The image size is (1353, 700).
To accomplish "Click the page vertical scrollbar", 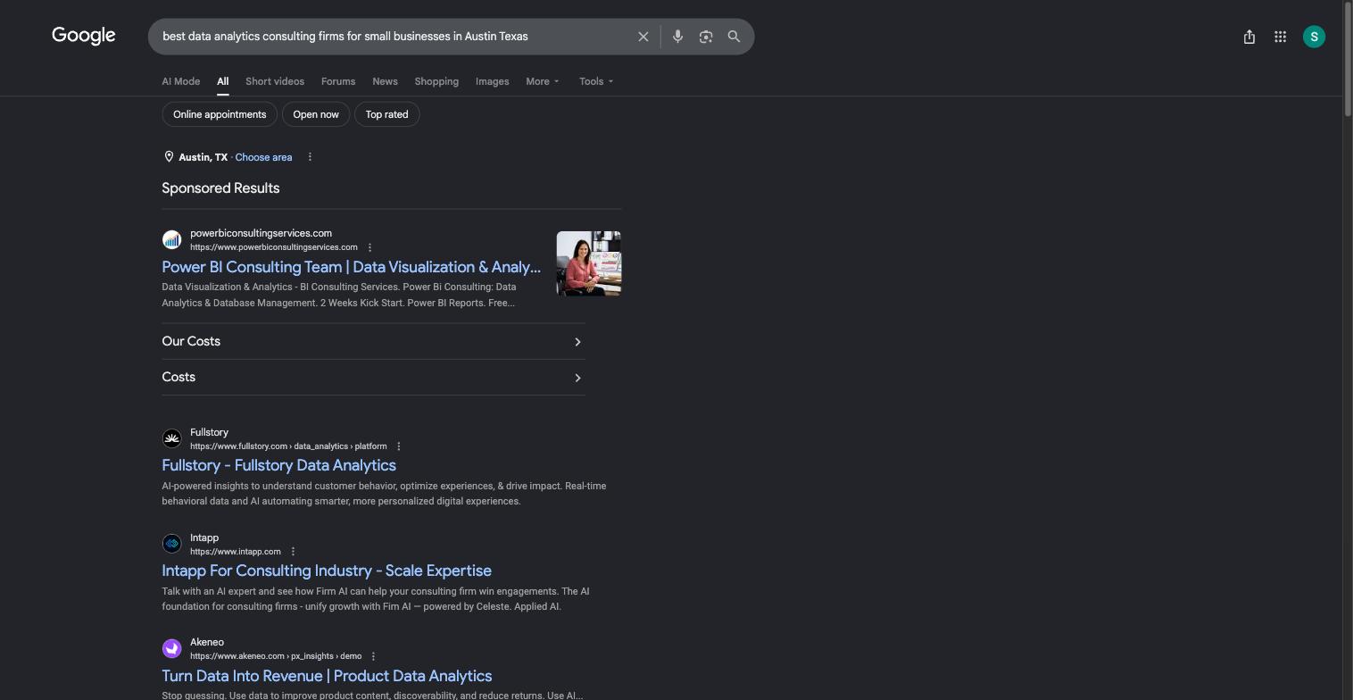I will (x=1348, y=58).
